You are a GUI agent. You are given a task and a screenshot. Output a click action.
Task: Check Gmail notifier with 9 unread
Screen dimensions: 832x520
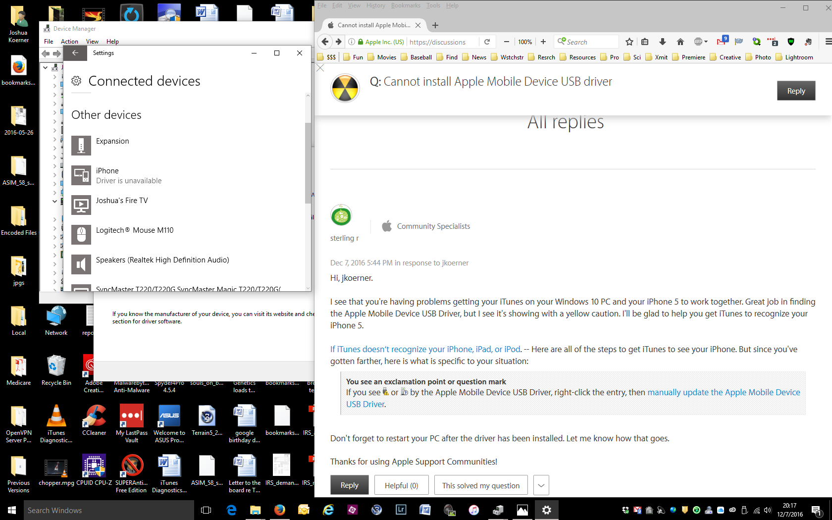(722, 41)
